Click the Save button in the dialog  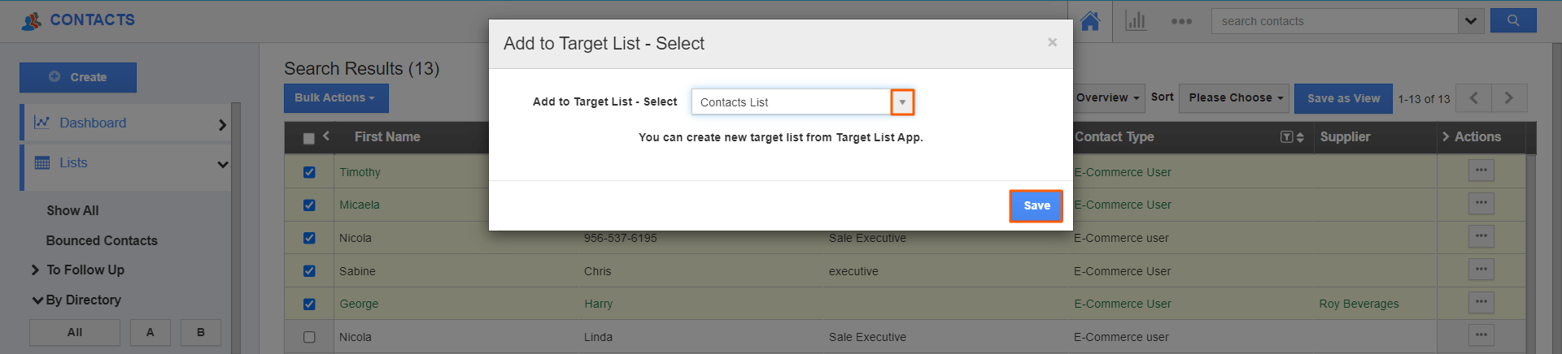(x=1036, y=205)
